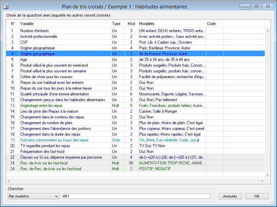Click the Chercher text field containing 4R1
277x207 pixels.
[136, 196]
